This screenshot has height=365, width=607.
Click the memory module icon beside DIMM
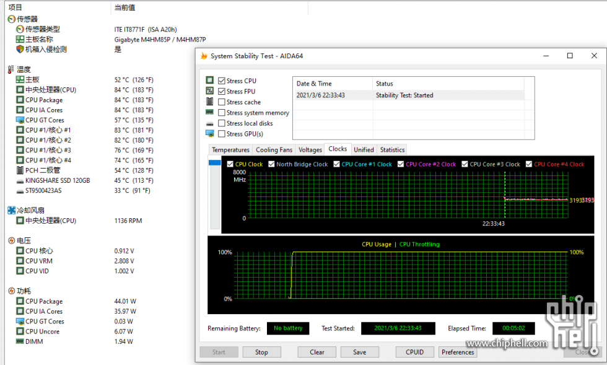20,341
